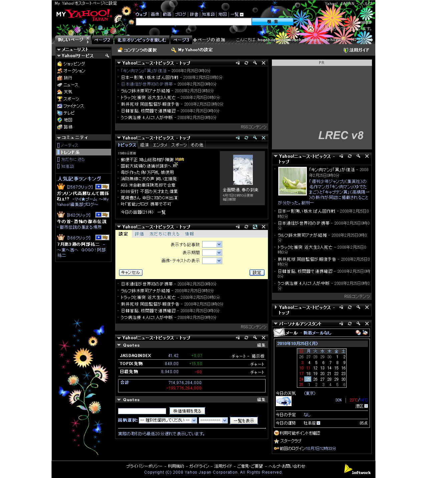427x478 pixels.
Task: Click the 検索 button
Action: point(272,21)
